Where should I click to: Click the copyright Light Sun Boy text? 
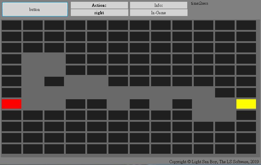click(214, 162)
